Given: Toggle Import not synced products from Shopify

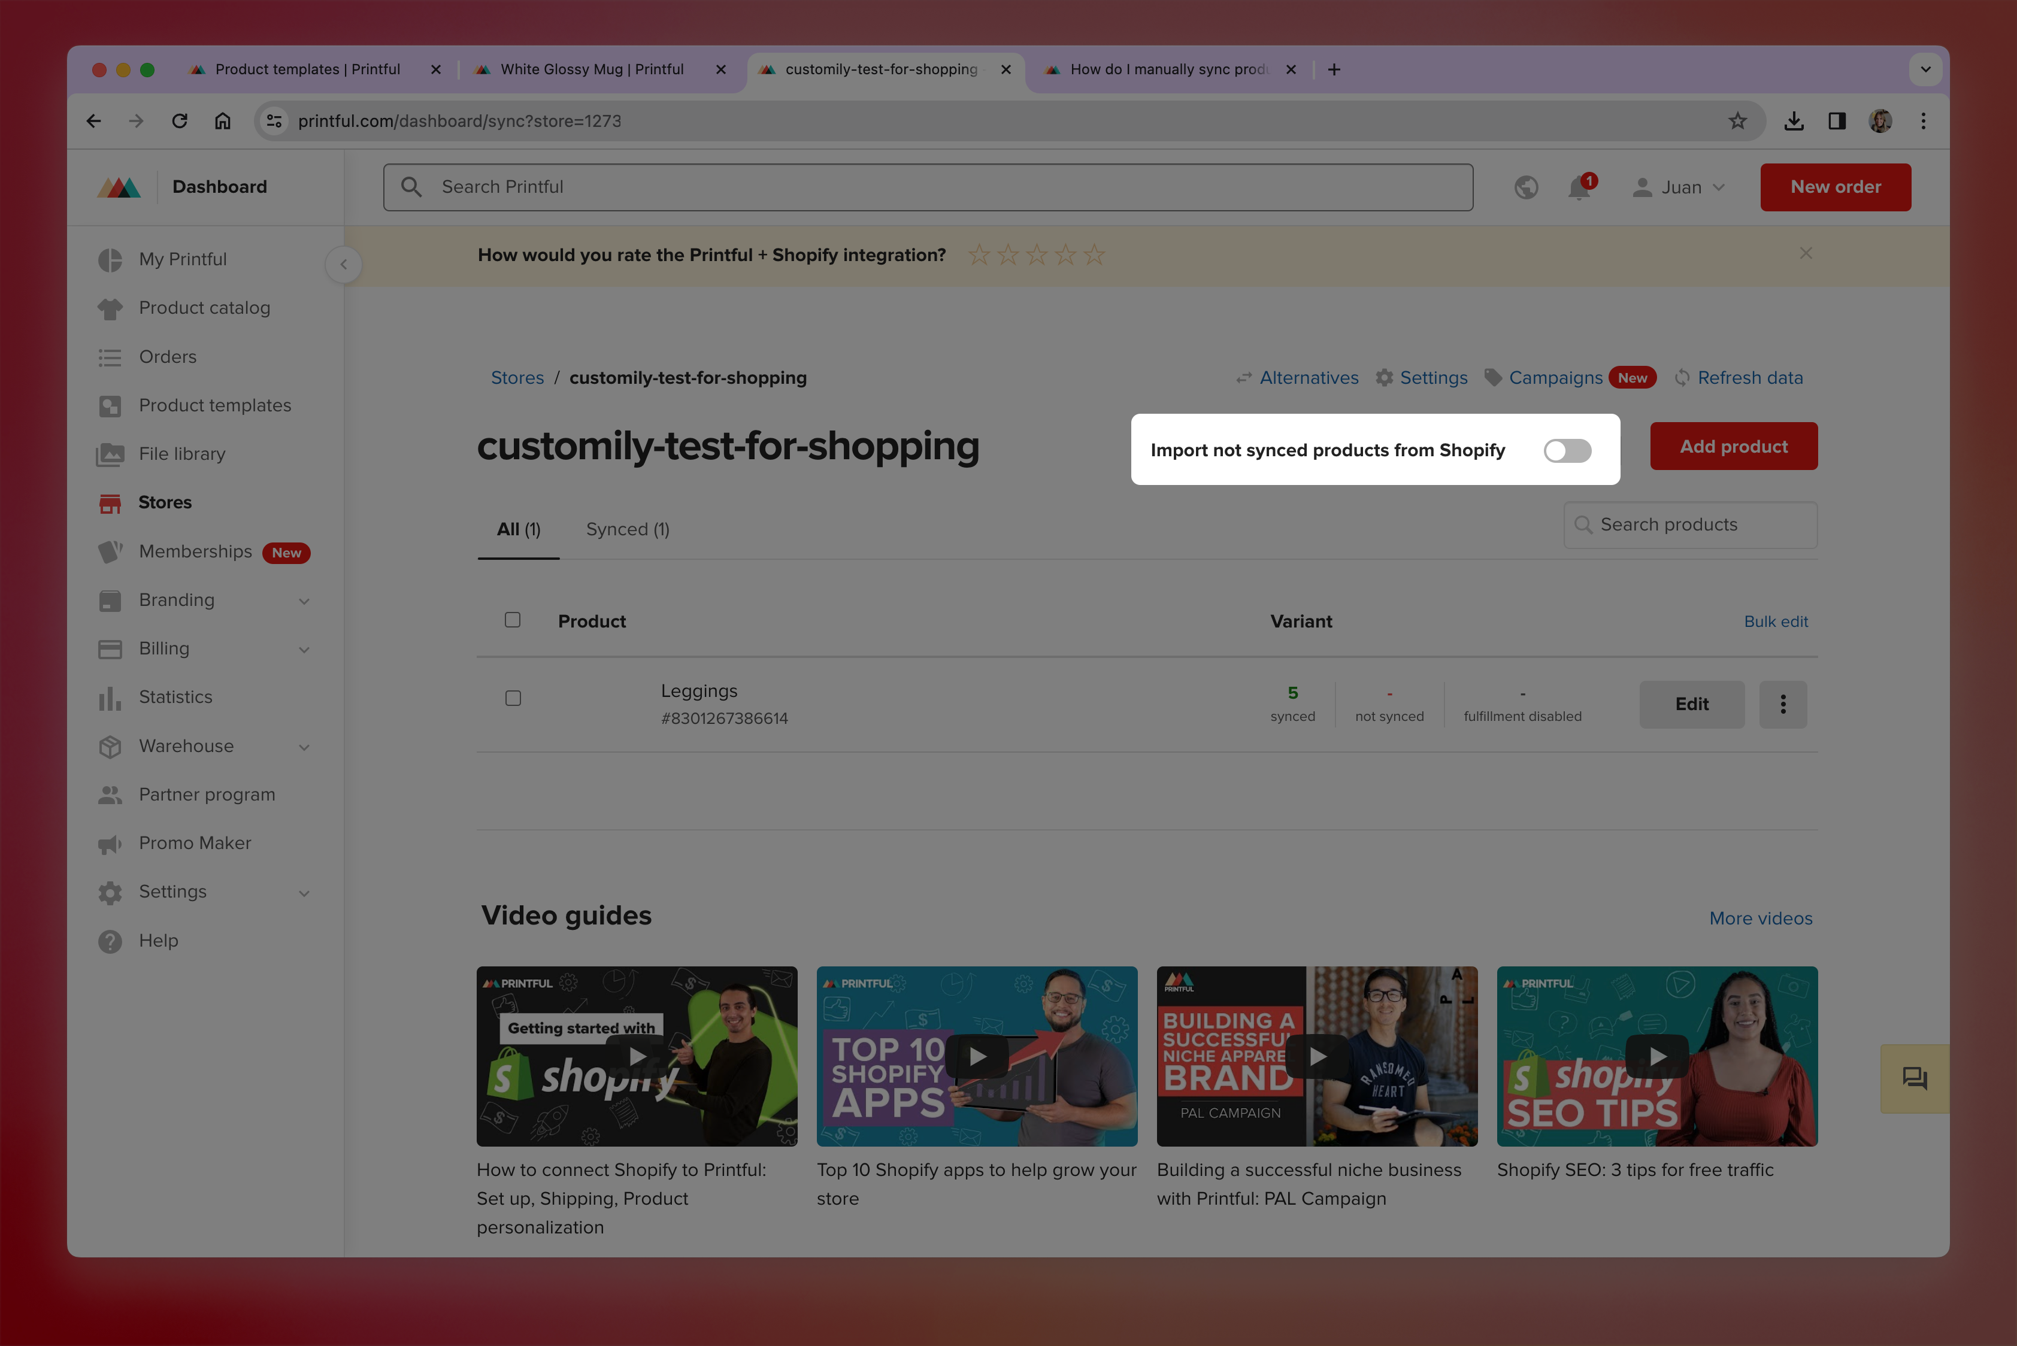Looking at the screenshot, I should click(1567, 451).
